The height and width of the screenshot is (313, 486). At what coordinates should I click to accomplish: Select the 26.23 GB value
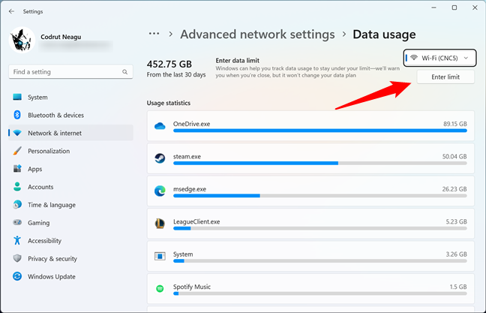coord(454,189)
